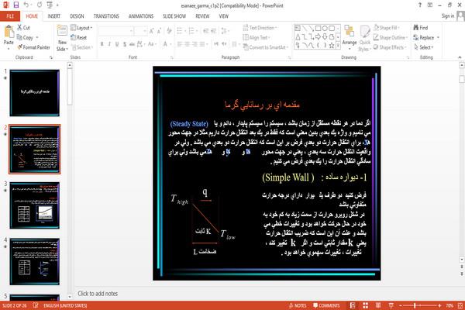
Task: Start slideshow from beginning quick access icon
Action: (50, 5)
